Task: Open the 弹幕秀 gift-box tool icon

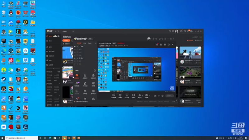Action: point(85,92)
